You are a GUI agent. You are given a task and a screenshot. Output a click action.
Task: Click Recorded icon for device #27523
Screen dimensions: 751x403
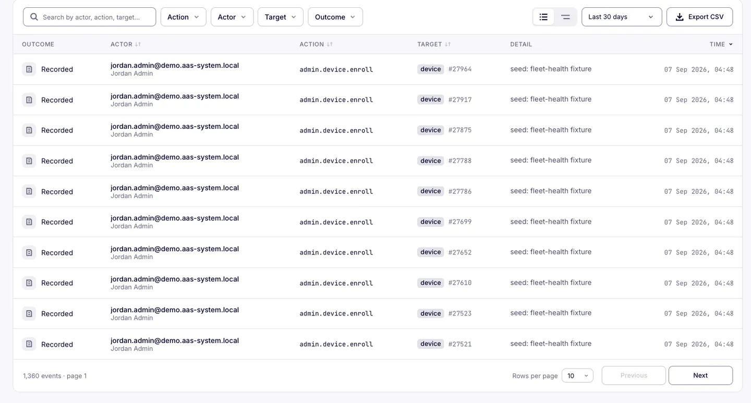pyautogui.click(x=29, y=313)
